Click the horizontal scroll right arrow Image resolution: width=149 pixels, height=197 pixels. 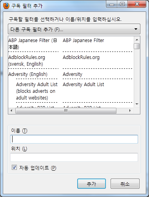(x=130, y=111)
